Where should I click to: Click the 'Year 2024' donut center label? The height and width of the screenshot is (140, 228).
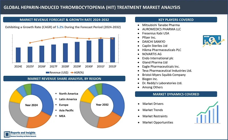[31, 105]
